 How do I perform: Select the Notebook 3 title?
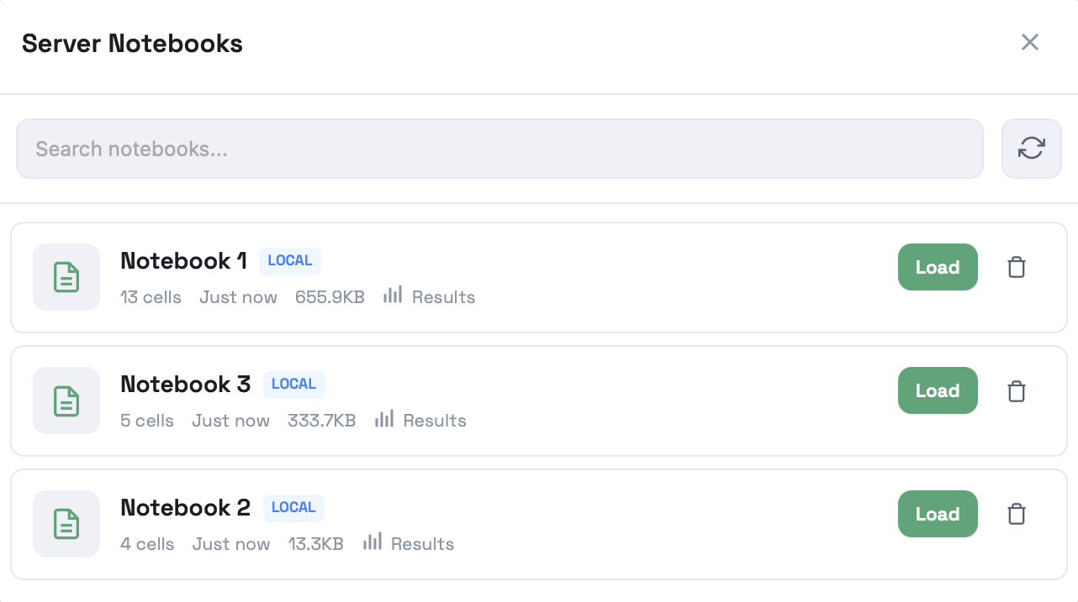(x=185, y=384)
